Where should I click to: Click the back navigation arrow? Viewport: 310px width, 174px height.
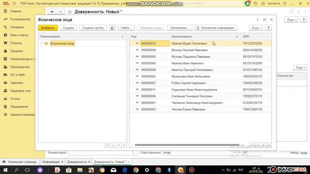[x=52, y=12]
